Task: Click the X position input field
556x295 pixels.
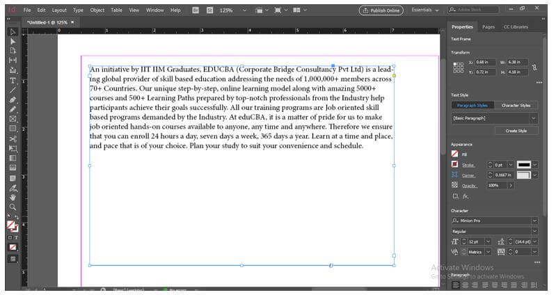Action: pos(485,62)
